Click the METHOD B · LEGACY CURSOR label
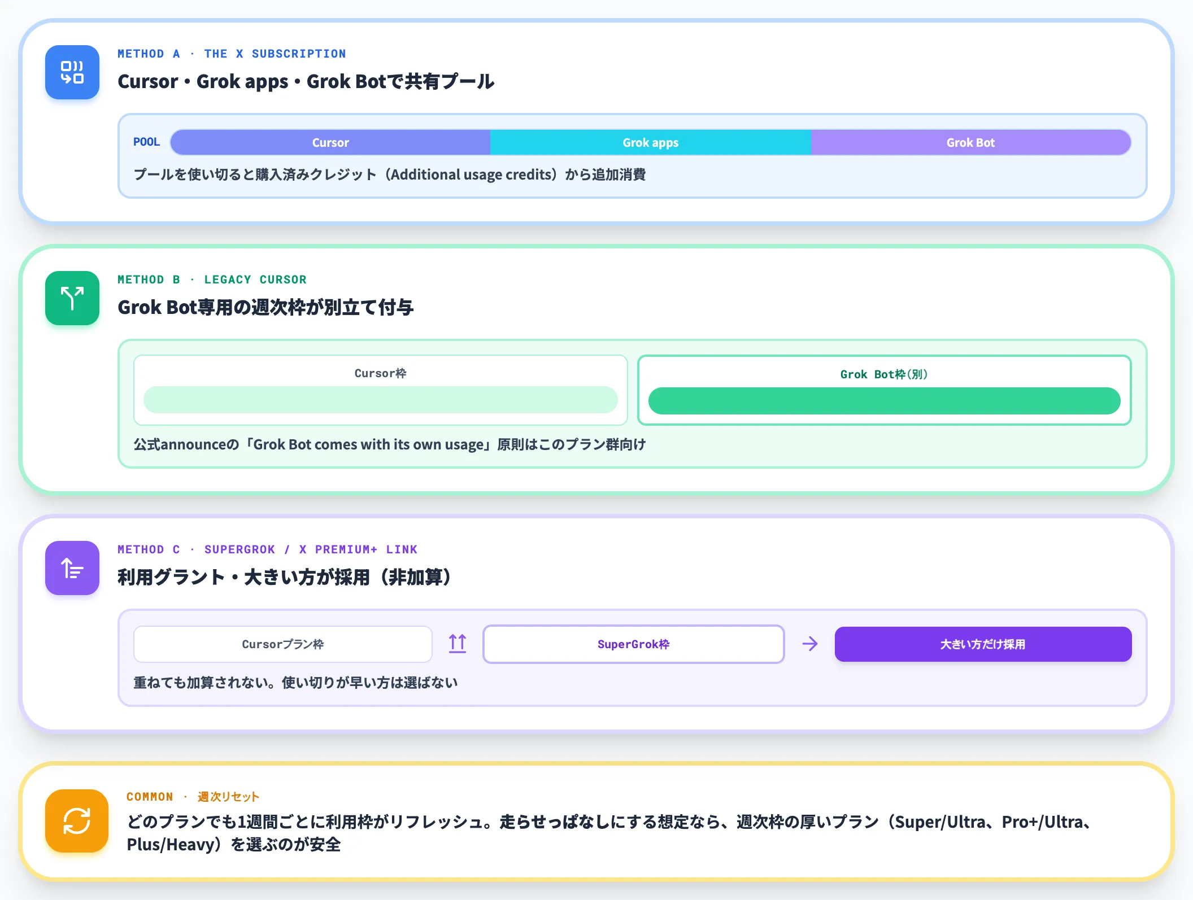The width and height of the screenshot is (1193, 900). coord(212,279)
